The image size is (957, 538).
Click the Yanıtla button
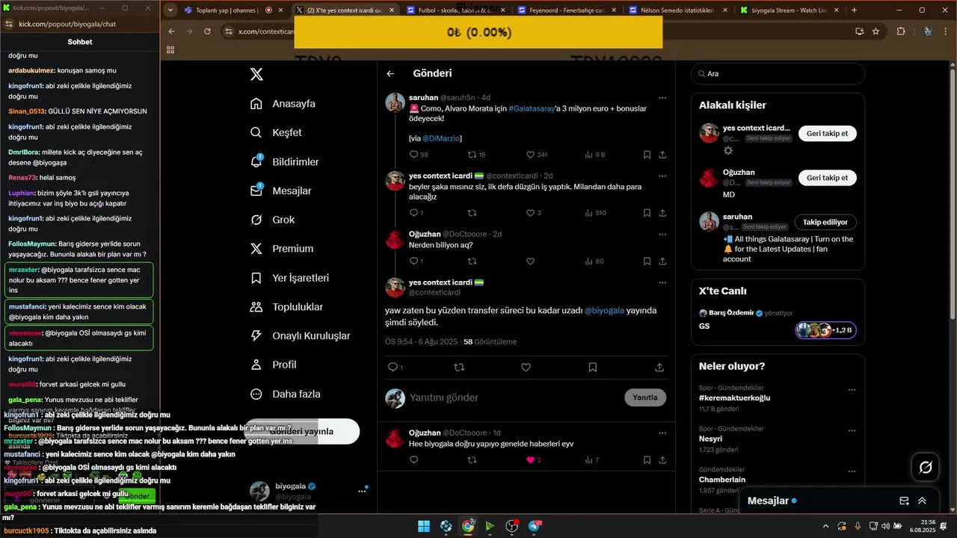[x=645, y=398]
